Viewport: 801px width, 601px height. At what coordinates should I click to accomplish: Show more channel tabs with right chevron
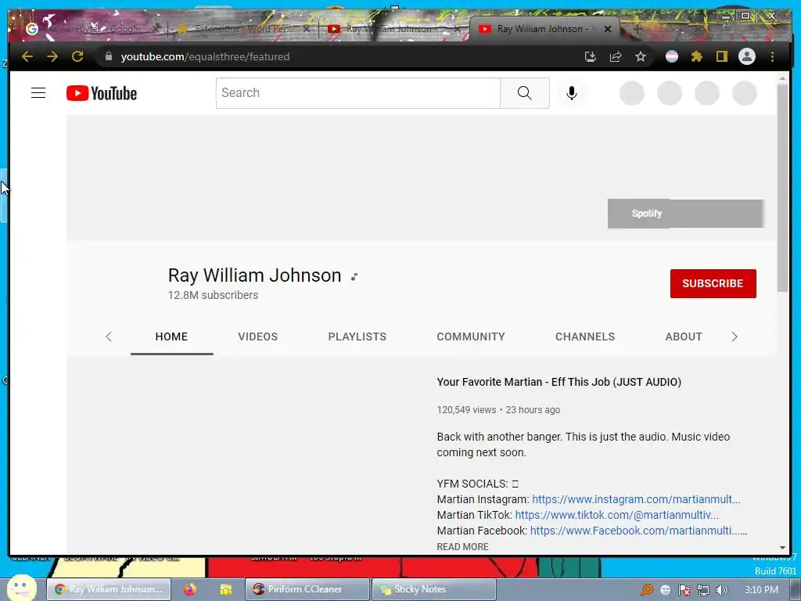pyautogui.click(x=735, y=336)
